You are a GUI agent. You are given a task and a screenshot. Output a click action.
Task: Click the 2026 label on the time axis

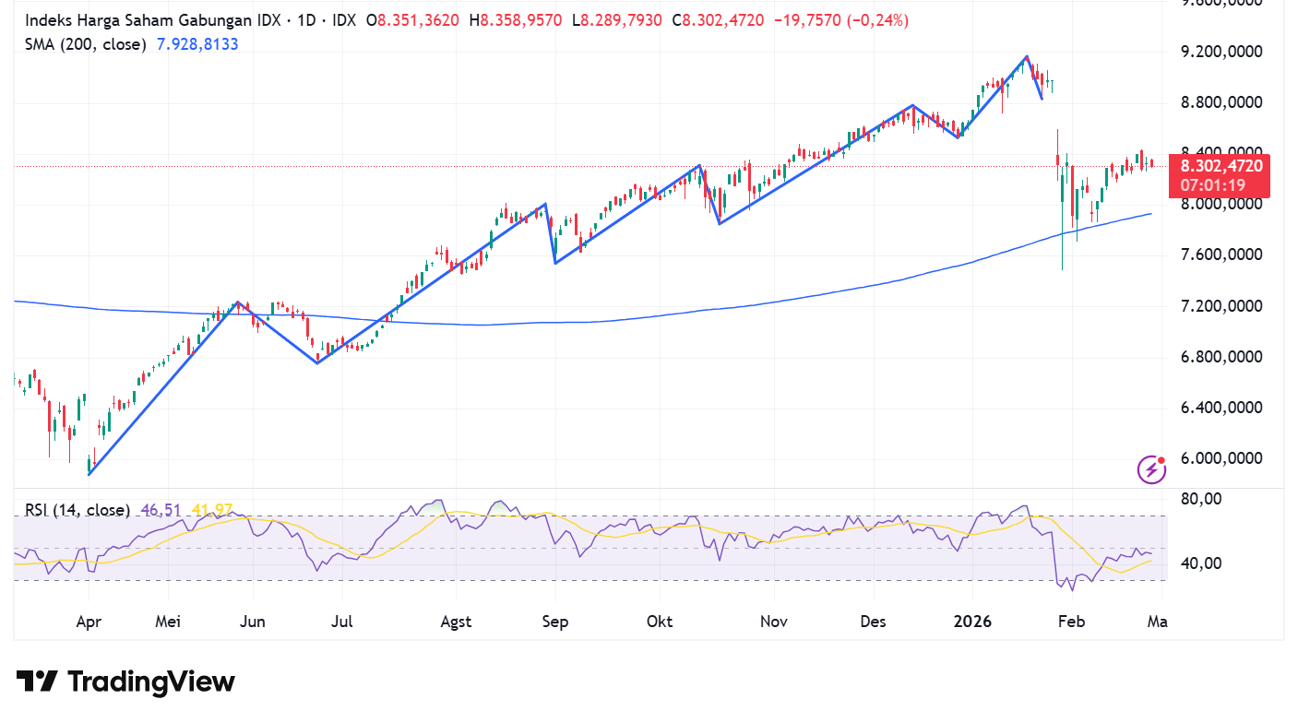click(972, 622)
